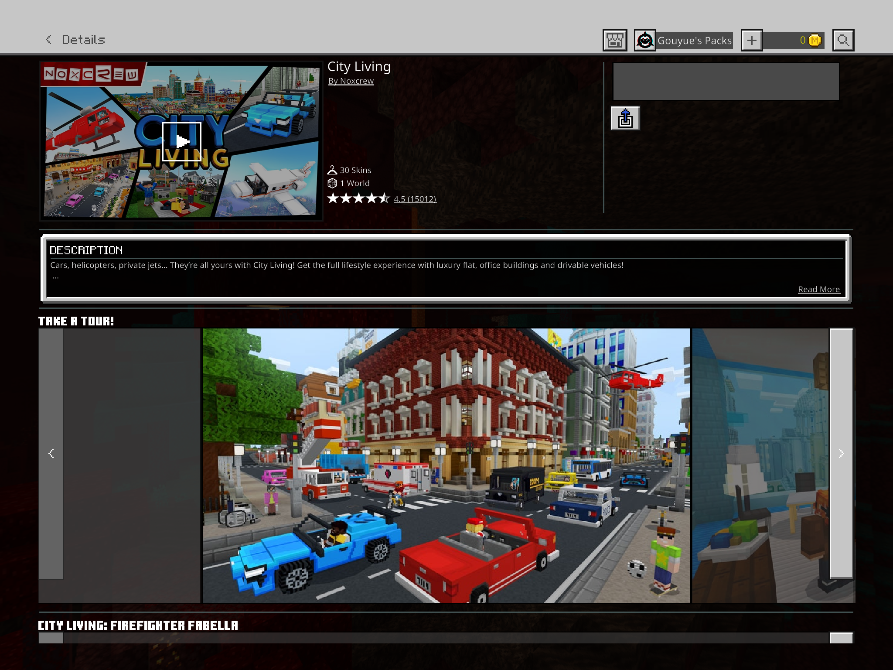Click the bottom carousel scrollbar left handle
This screenshot has width=893, height=670.
pos(51,638)
